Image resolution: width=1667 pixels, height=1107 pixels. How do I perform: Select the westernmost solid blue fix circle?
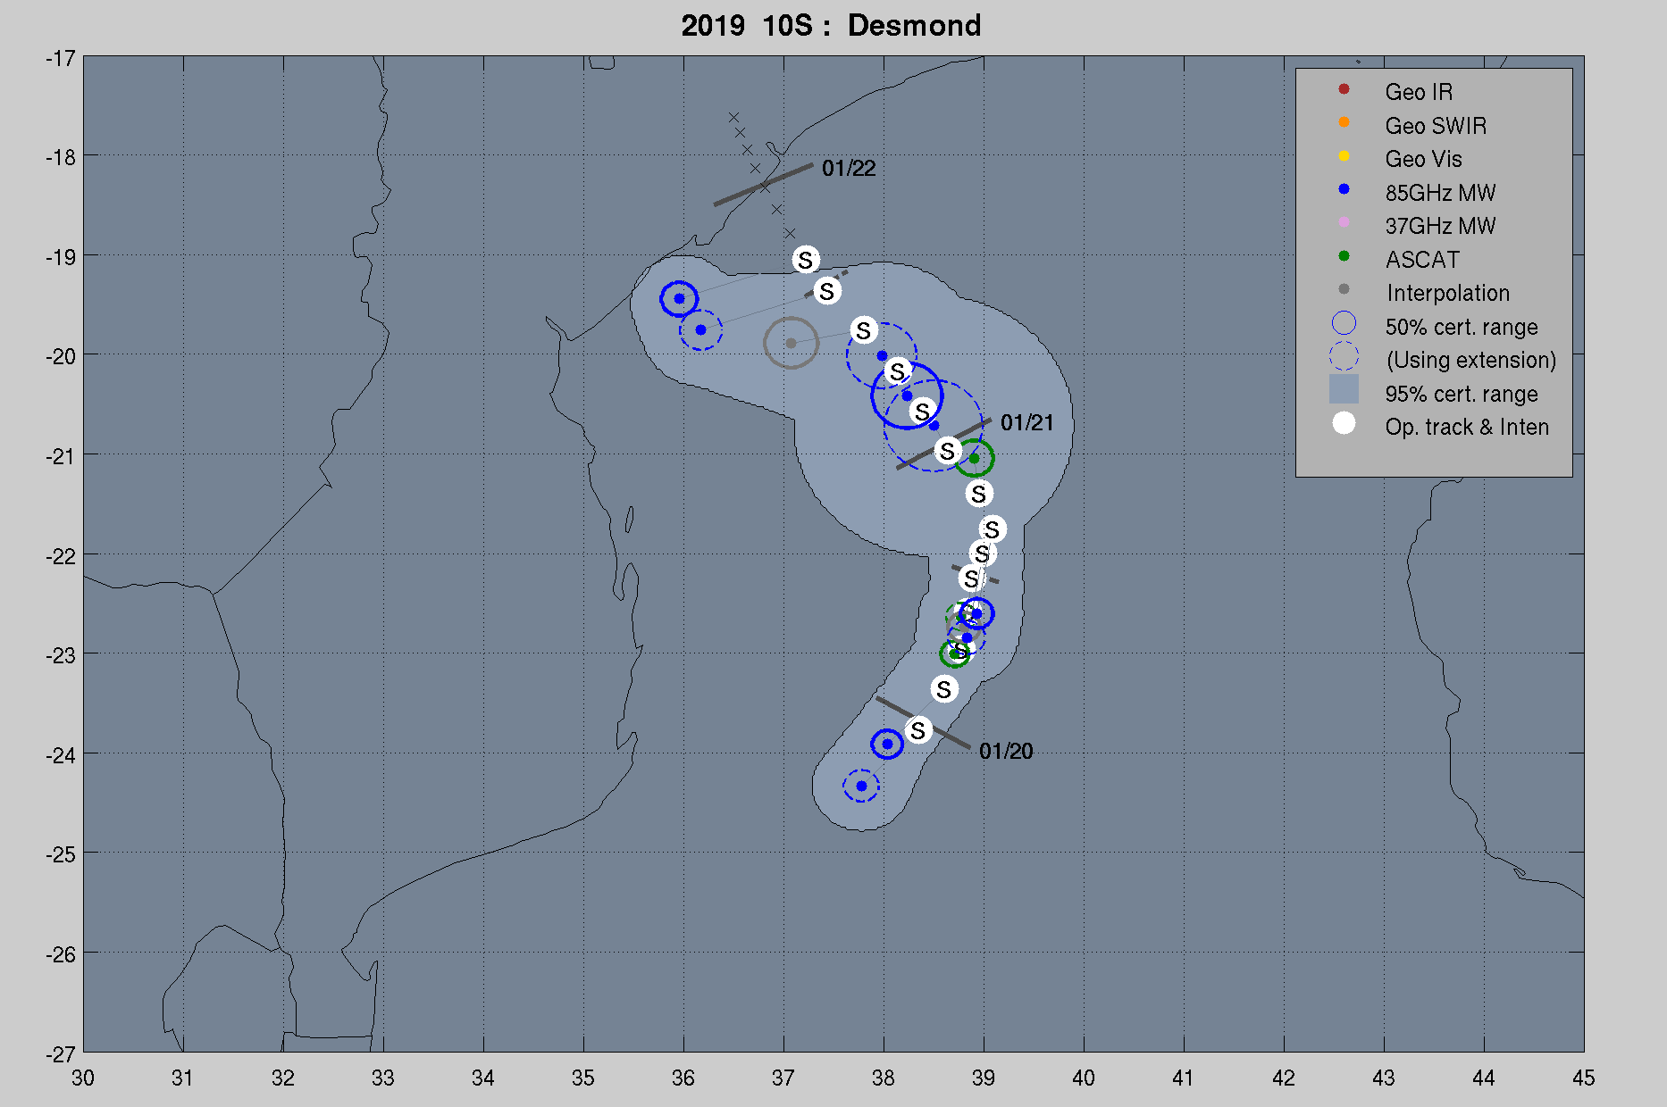click(679, 298)
